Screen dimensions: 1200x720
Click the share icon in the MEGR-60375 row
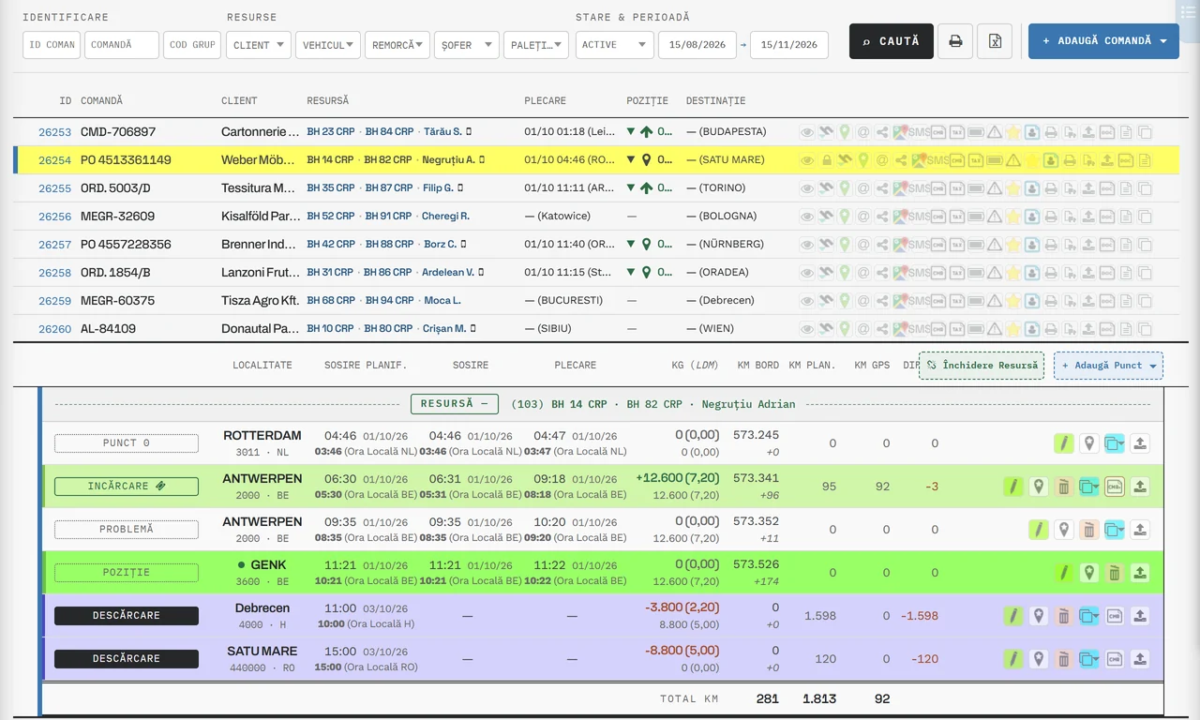882,301
